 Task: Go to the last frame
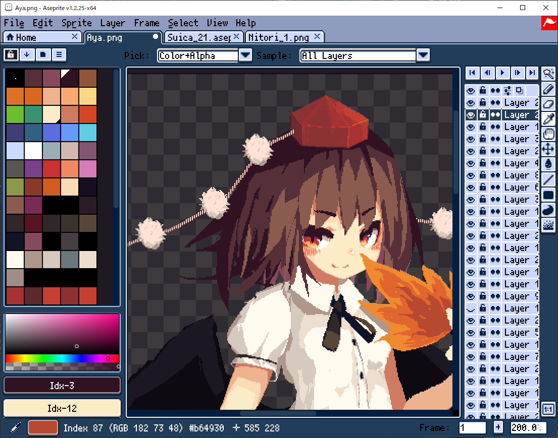pos(532,73)
